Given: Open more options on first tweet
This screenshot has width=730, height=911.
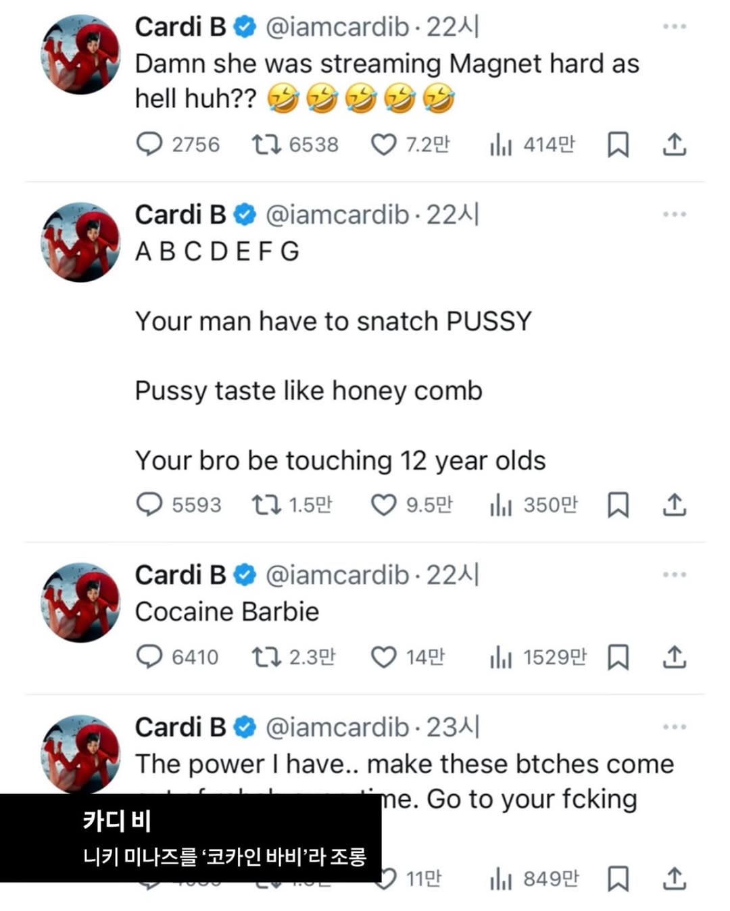Looking at the screenshot, I should pos(674,26).
